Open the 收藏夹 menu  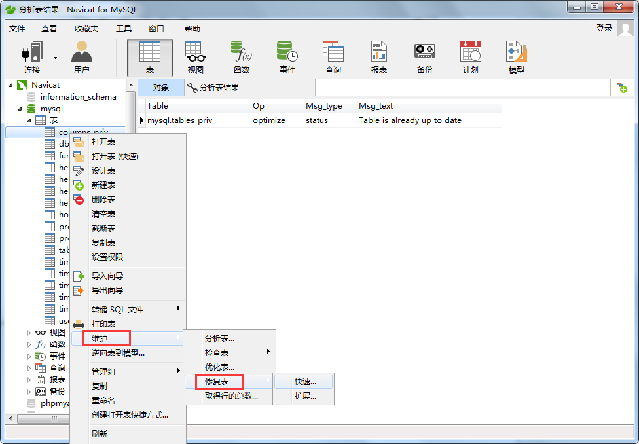pos(86,29)
